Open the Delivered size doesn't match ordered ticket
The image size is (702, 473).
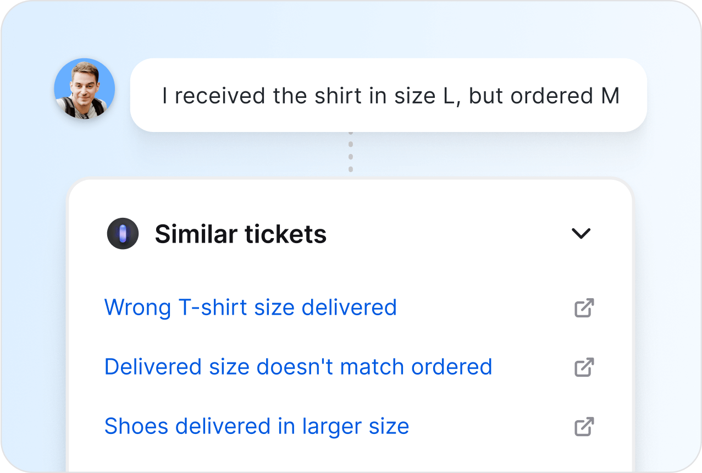[x=298, y=367]
